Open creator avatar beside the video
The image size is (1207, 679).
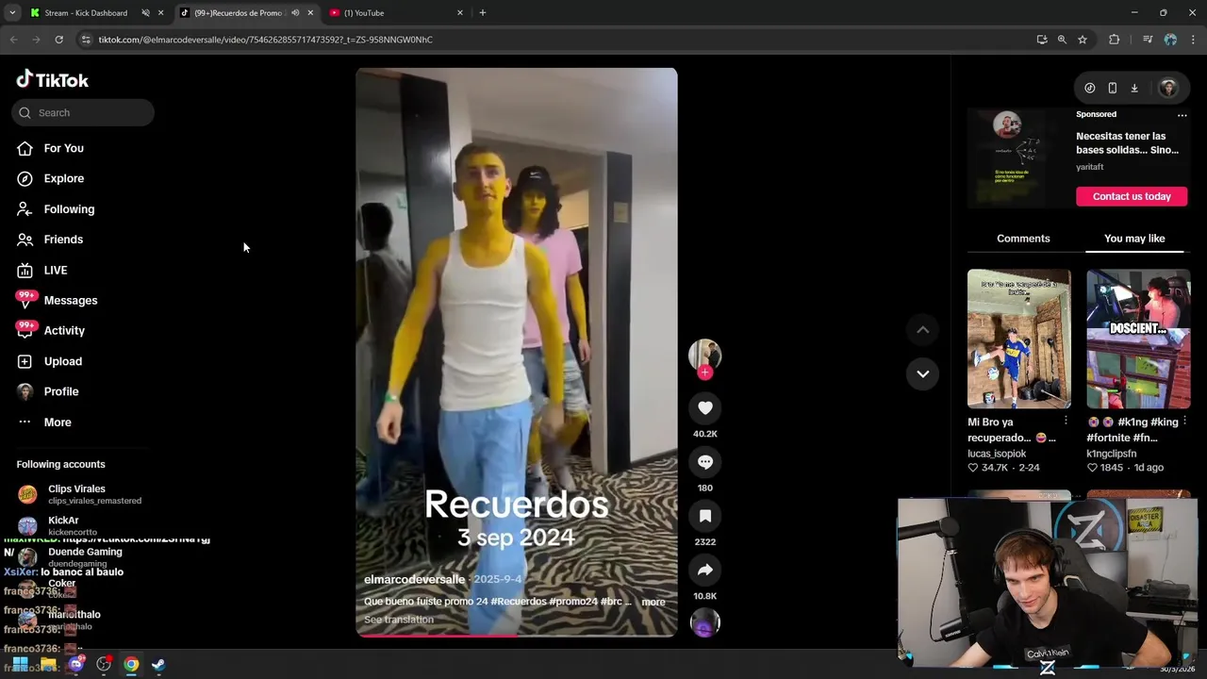(x=704, y=354)
